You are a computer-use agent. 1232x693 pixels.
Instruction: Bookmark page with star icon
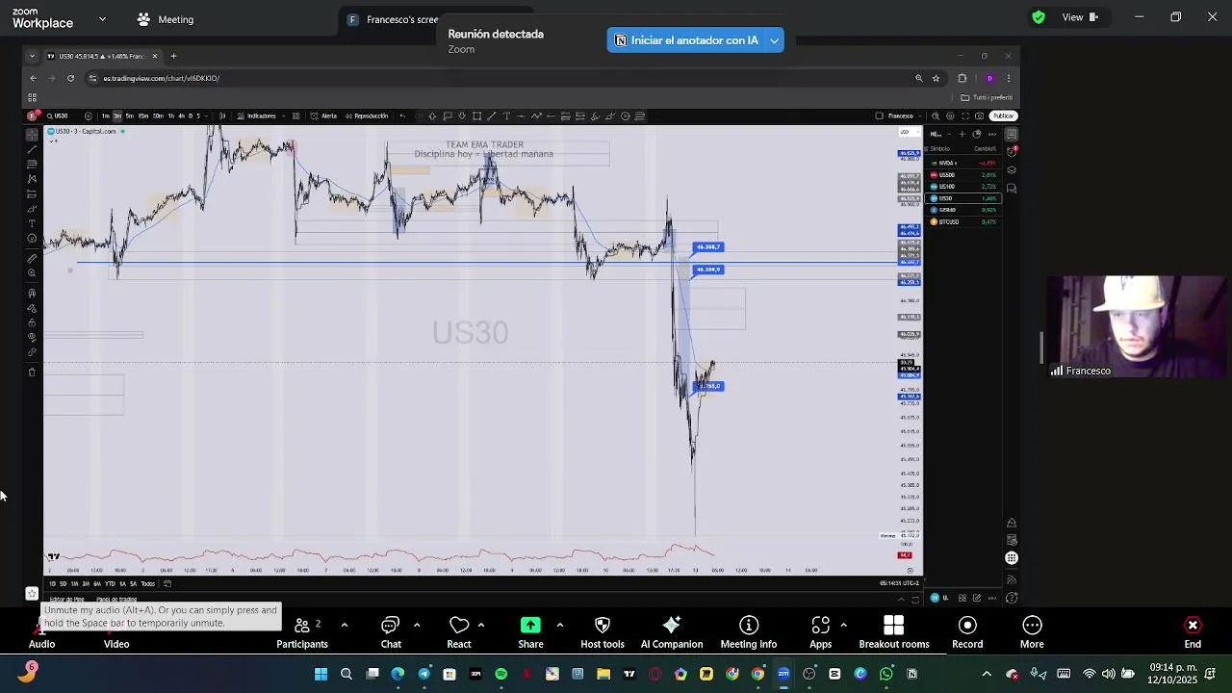[x=936, y=78]
